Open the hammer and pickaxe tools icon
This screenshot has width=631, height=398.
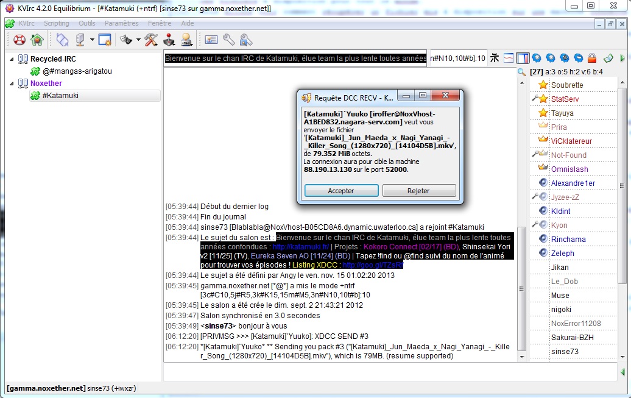tap(151, 40)
